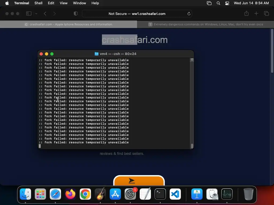
Task: Open Launchpad from the Dock
Action: tap(40, 194)
